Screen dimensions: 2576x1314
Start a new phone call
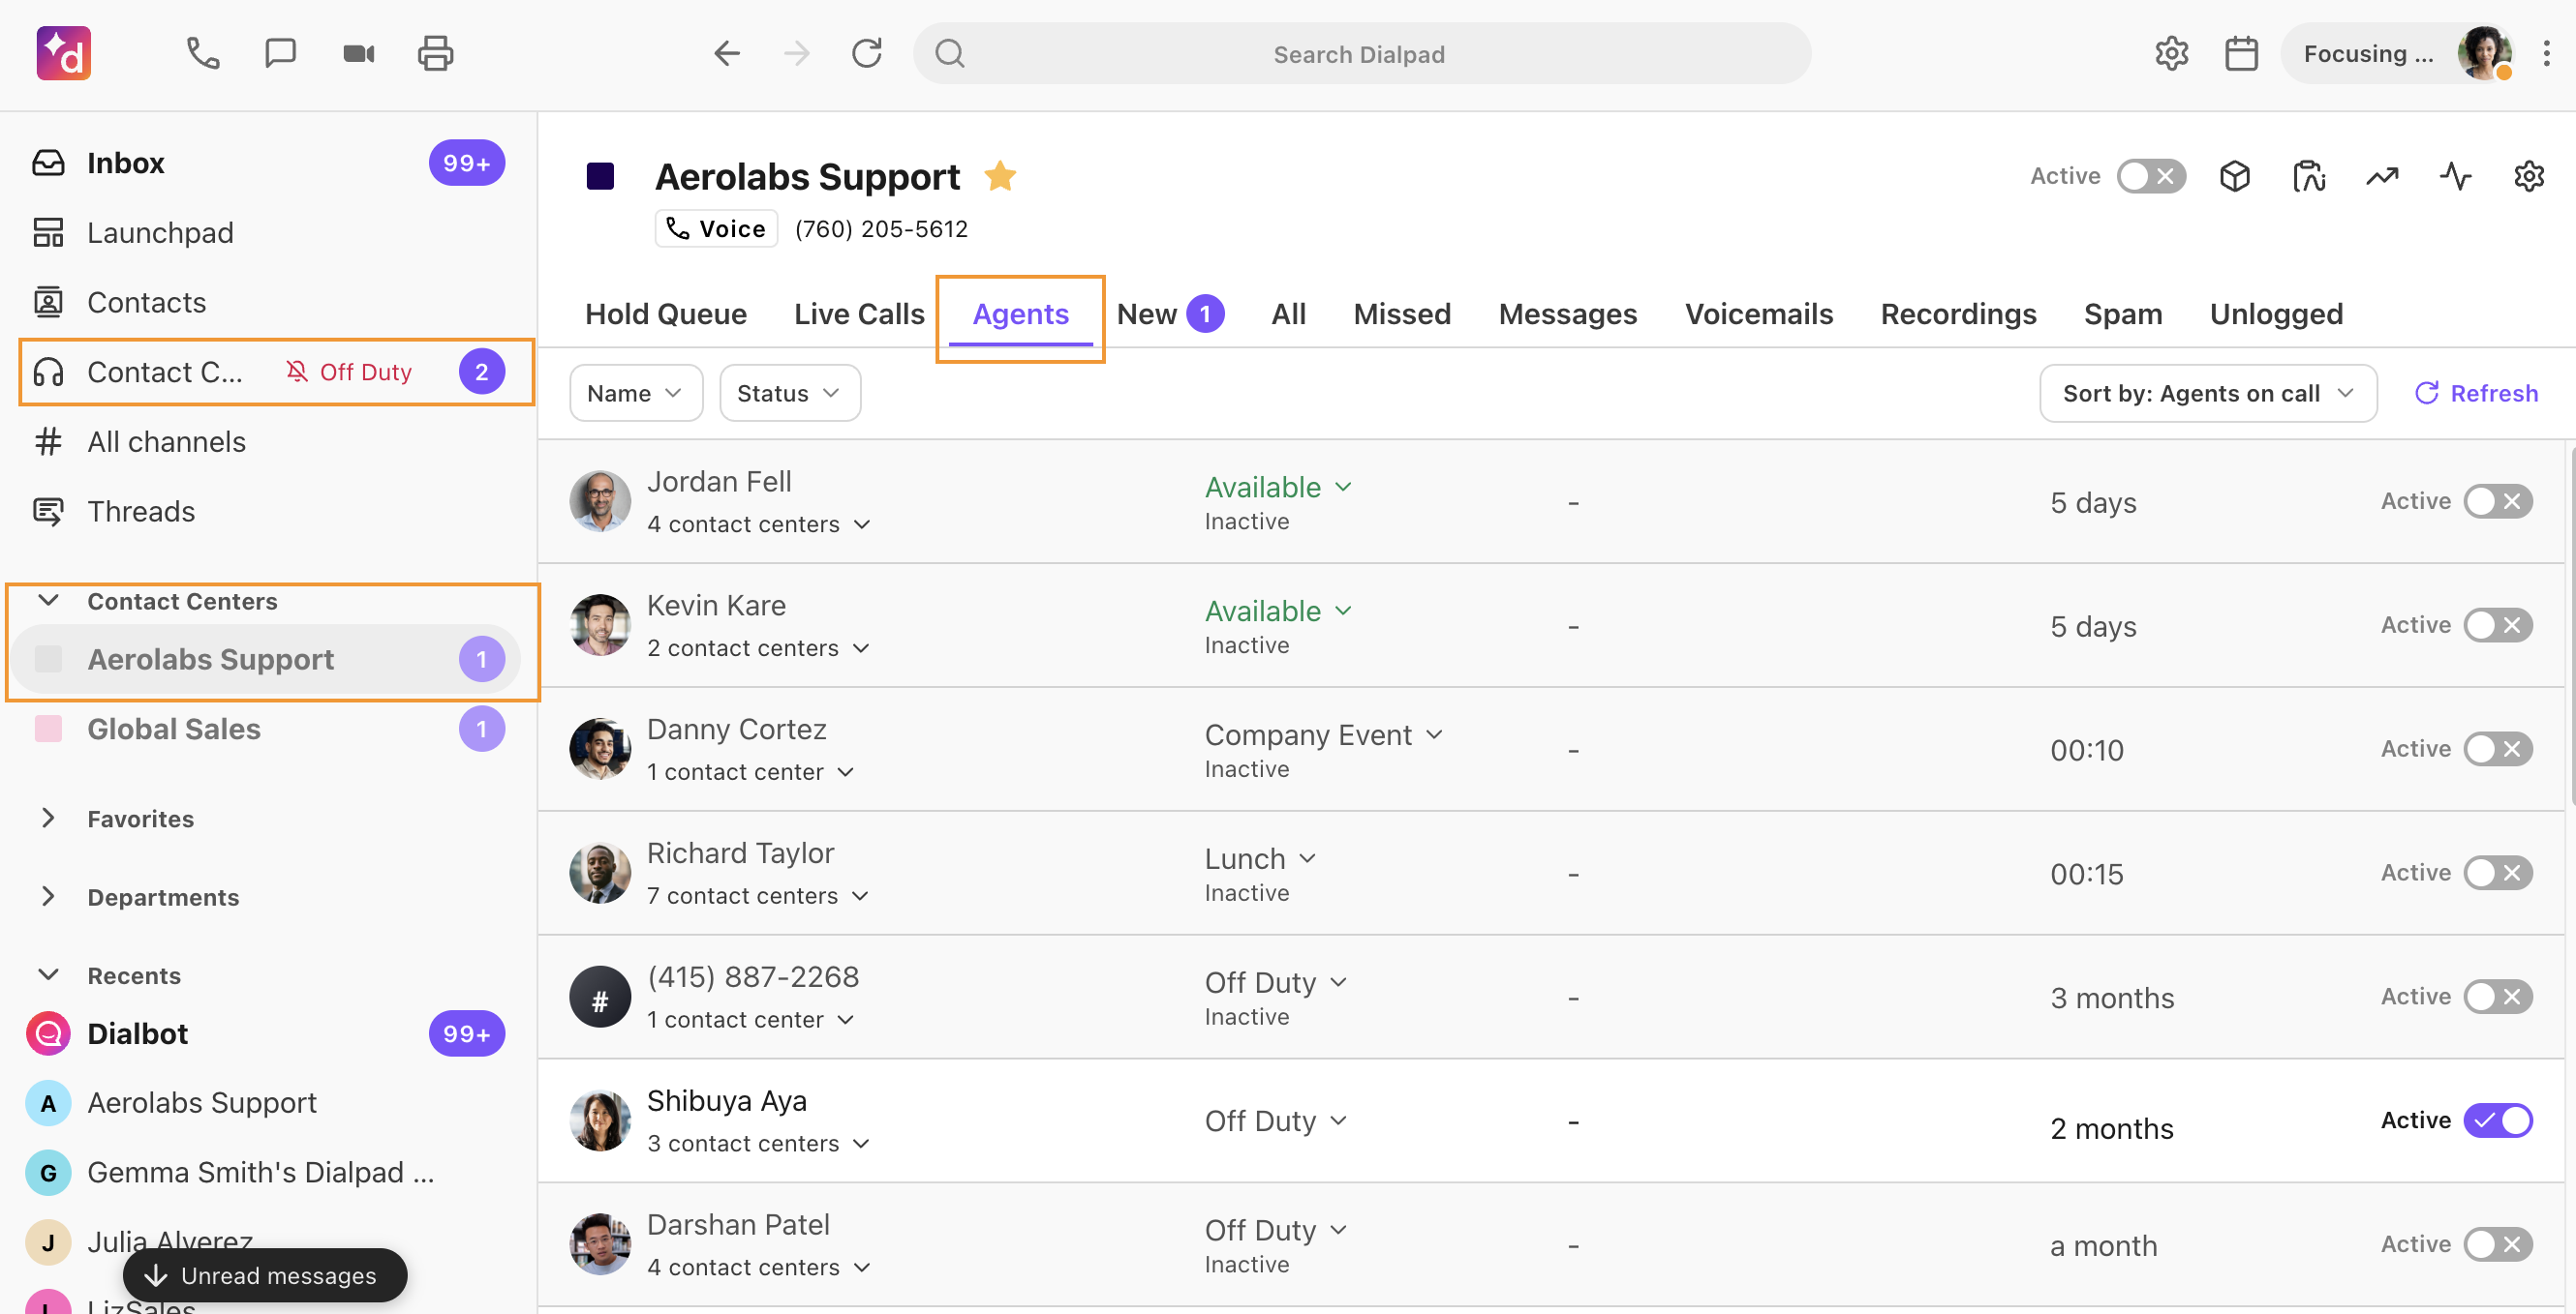point(203,53)
